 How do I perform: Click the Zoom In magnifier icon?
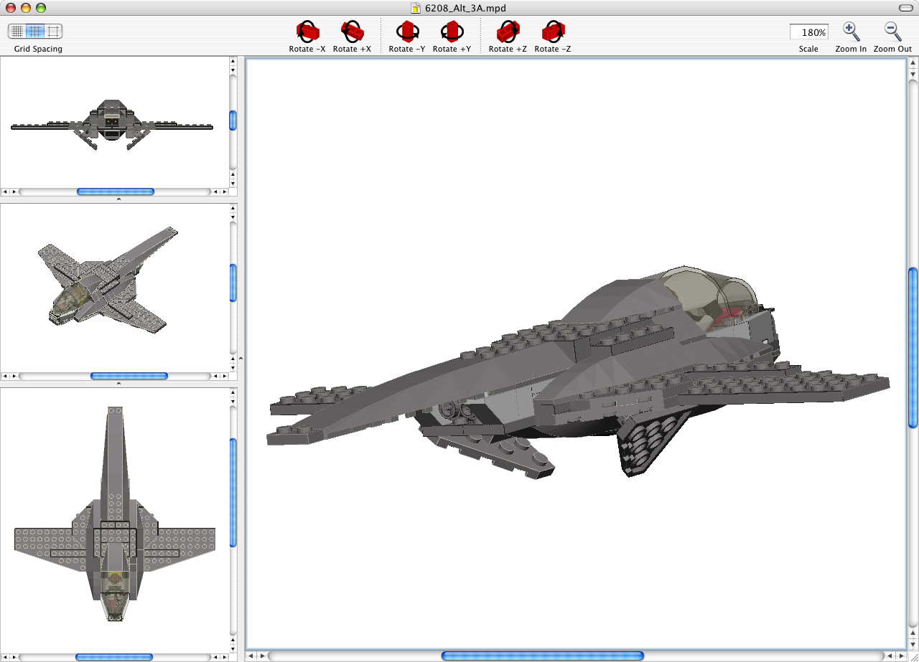850,32
